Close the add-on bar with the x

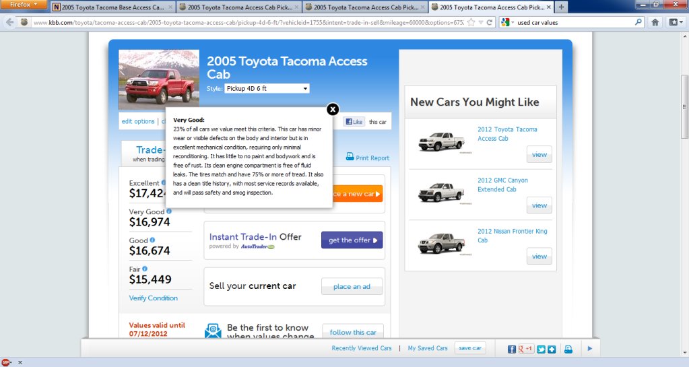pyautogui.click(x=20, y=363)
